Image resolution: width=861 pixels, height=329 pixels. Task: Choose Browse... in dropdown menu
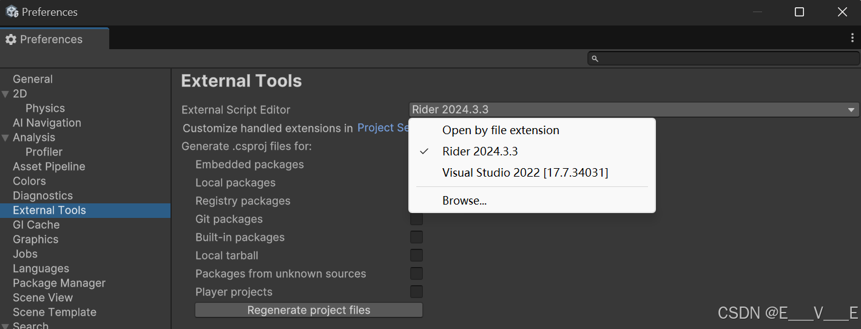532,201
